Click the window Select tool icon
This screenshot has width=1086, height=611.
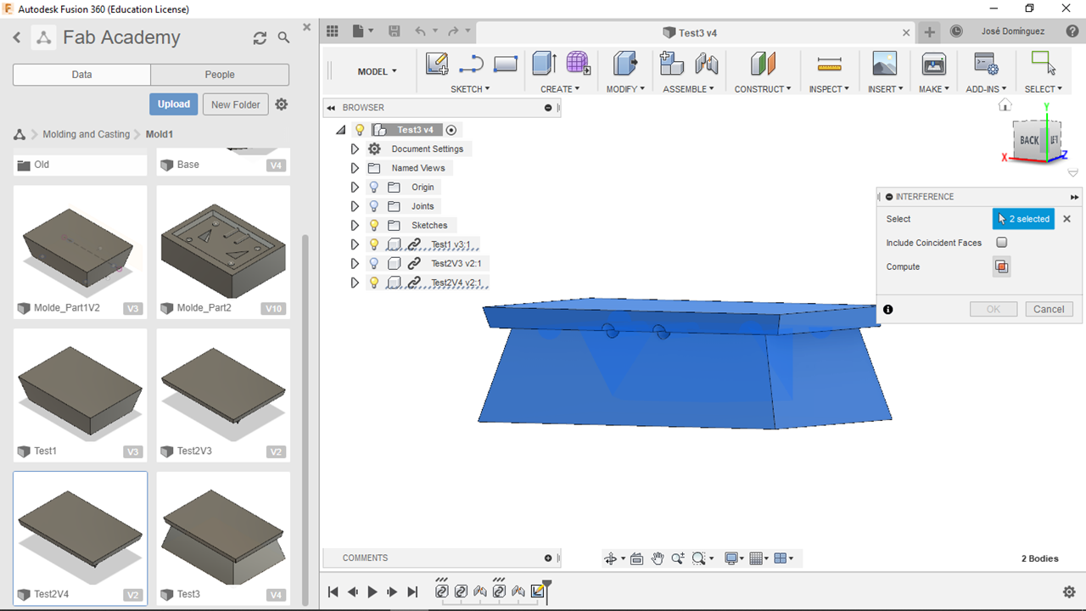[x=1043, y=64]
